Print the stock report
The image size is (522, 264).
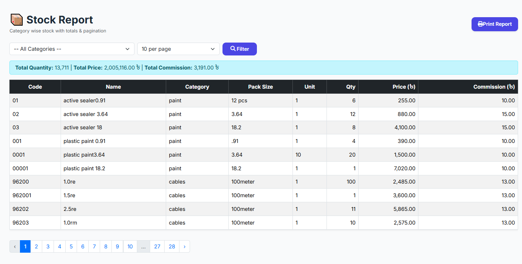(495, 24)
